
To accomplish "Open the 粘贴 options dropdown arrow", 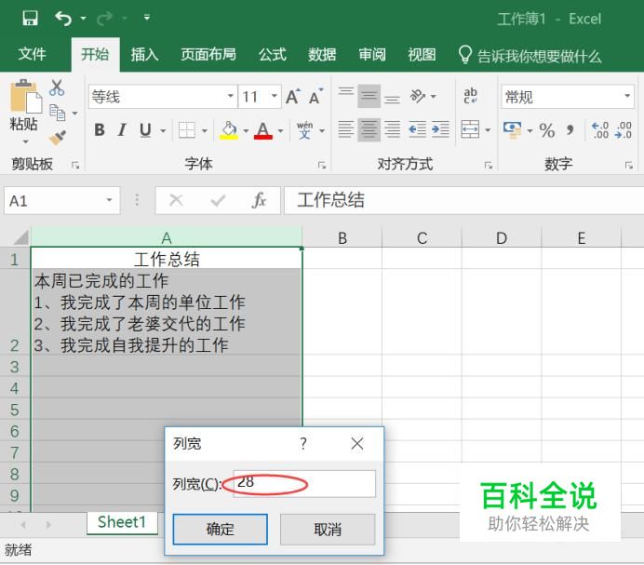I will [x=25, y=141].
